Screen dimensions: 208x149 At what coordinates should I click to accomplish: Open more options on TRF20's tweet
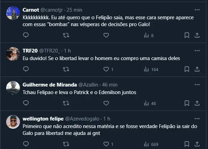pos(197,50)
